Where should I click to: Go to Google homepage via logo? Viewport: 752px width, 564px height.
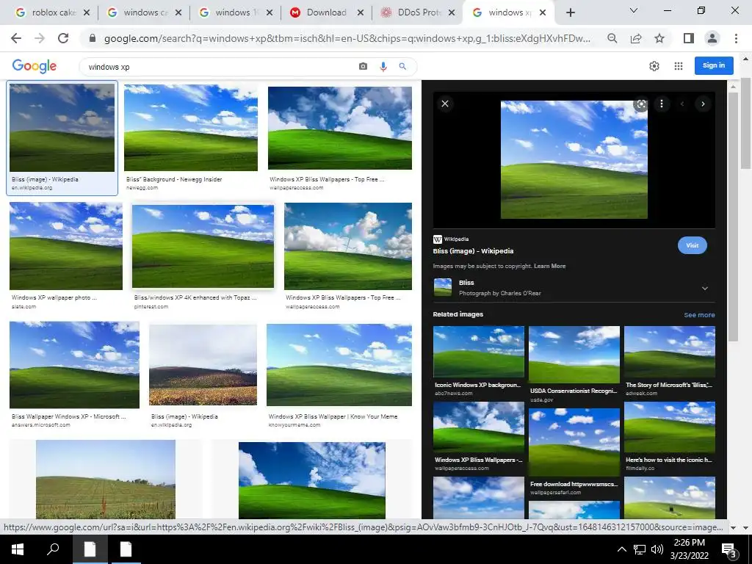[x=34, y=66]
